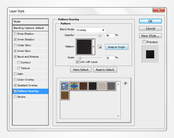Viewport: 174px width, 138px height.
Task: Enable the Drop Shadow checkbox
Action: 15,34
